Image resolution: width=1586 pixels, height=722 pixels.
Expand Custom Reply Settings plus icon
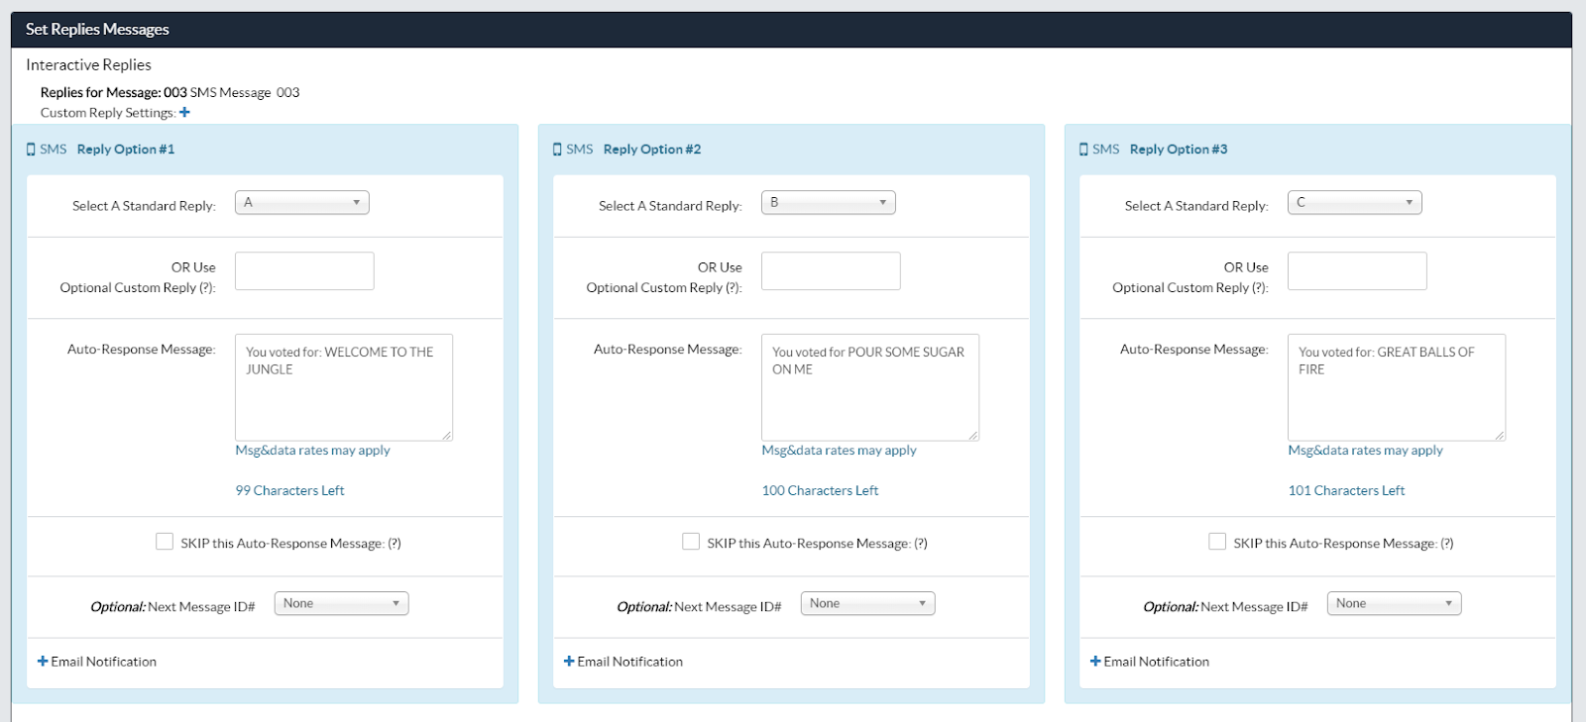point(184,112)
